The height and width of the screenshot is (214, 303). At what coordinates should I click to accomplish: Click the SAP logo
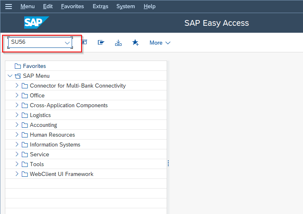point(36,23)
